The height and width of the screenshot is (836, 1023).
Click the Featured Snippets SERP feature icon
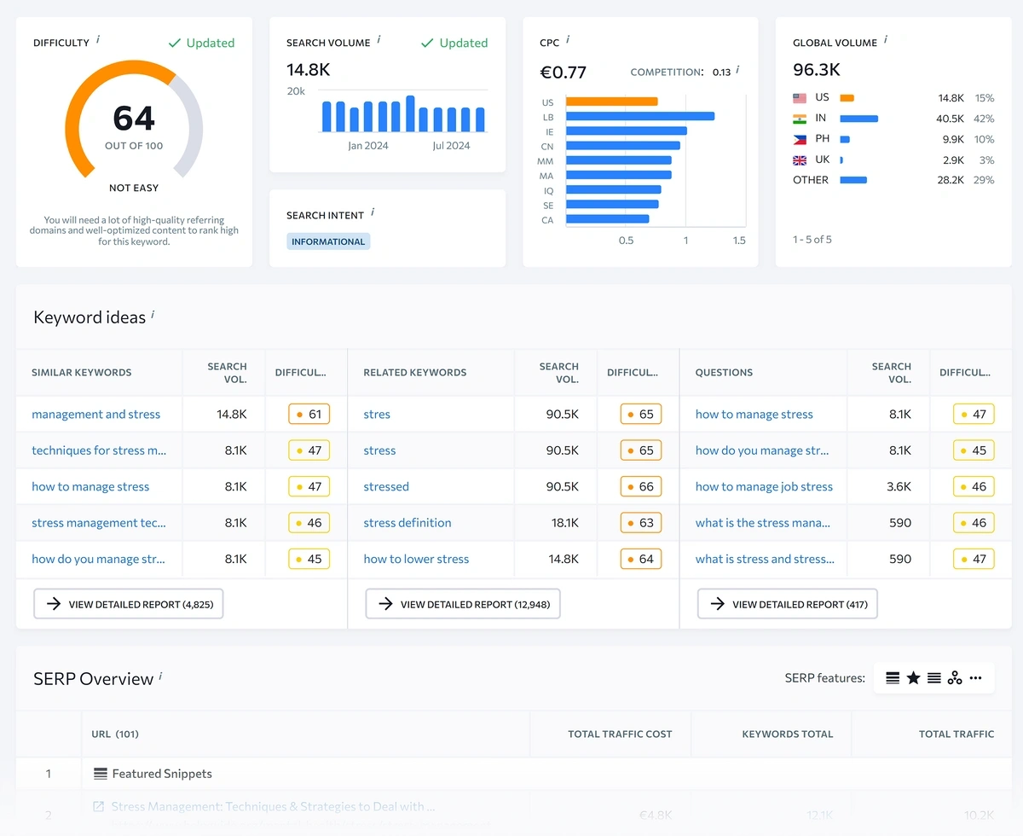(x=893, y=677)
